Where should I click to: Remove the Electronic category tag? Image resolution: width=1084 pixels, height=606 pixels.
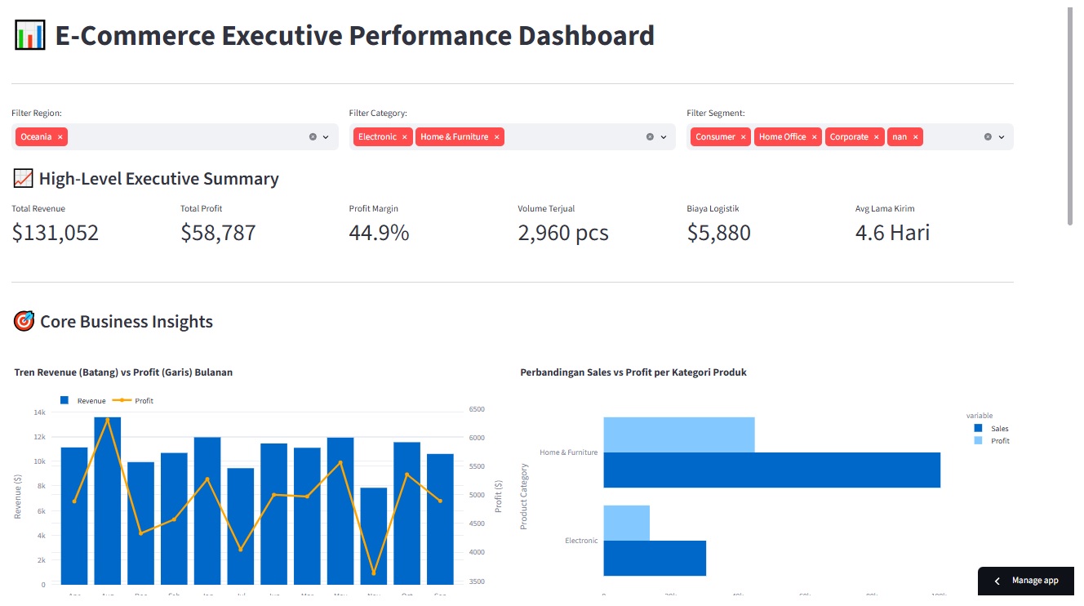(404, 137)
